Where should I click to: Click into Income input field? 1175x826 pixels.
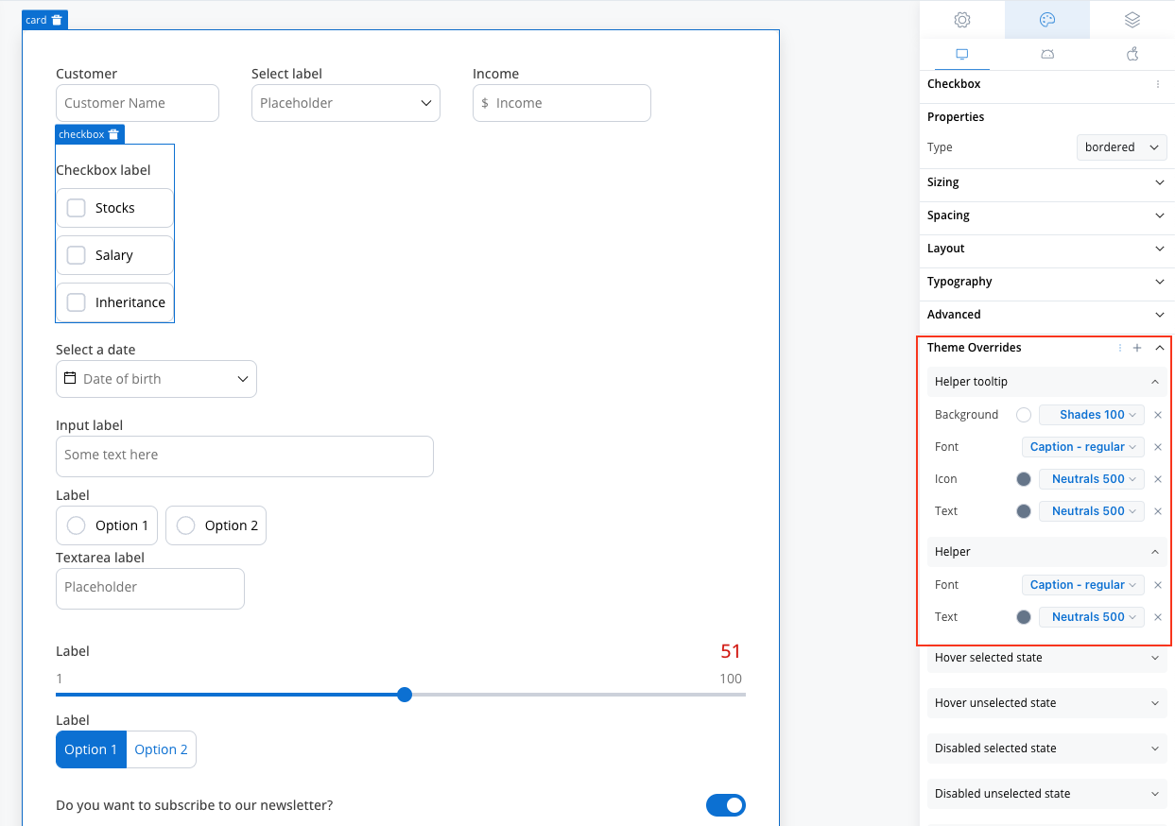(x=562, y=103)
